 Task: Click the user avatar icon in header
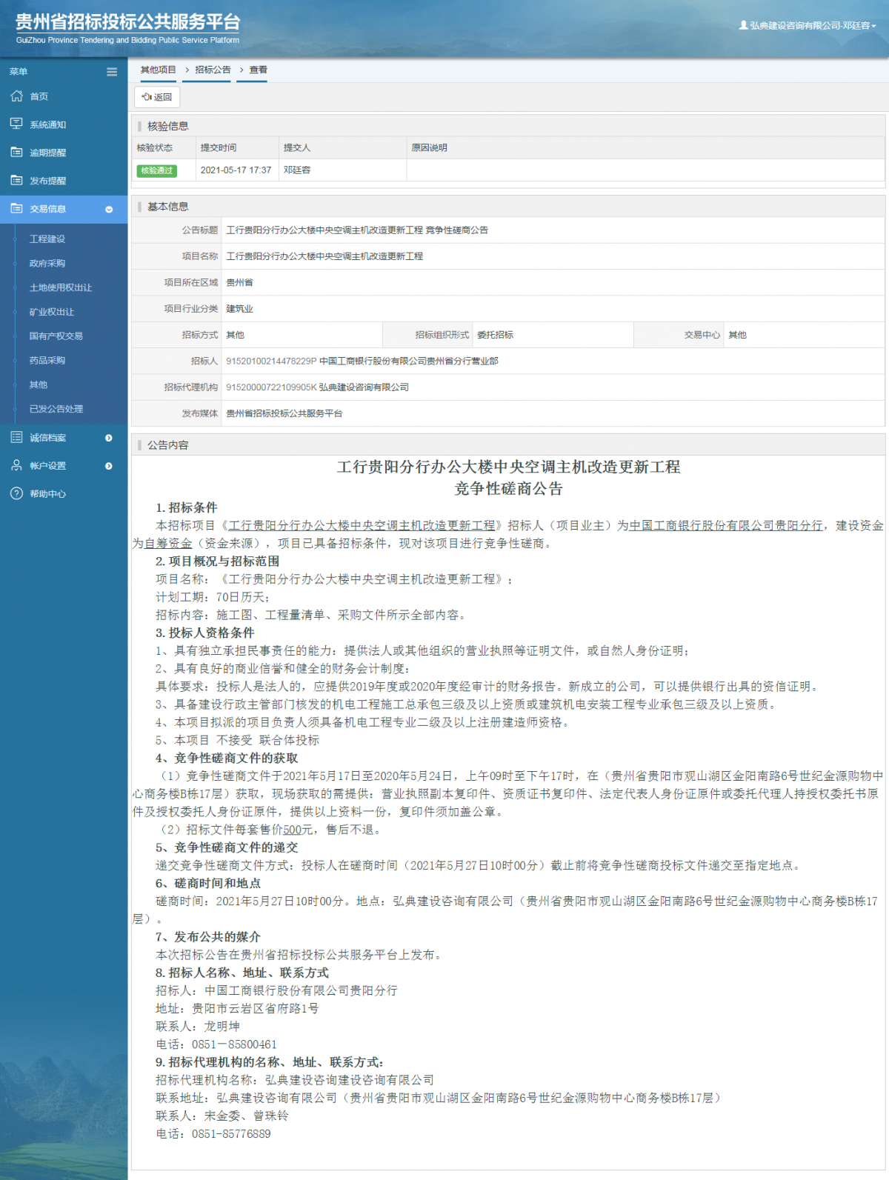[x=743, y=25]
